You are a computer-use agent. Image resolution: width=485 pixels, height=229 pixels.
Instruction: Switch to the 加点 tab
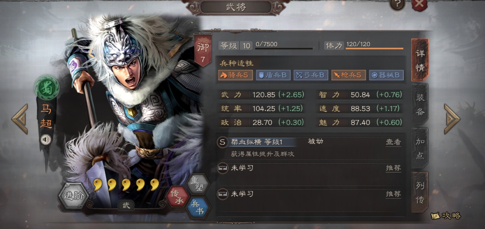[x=420, y=149]
